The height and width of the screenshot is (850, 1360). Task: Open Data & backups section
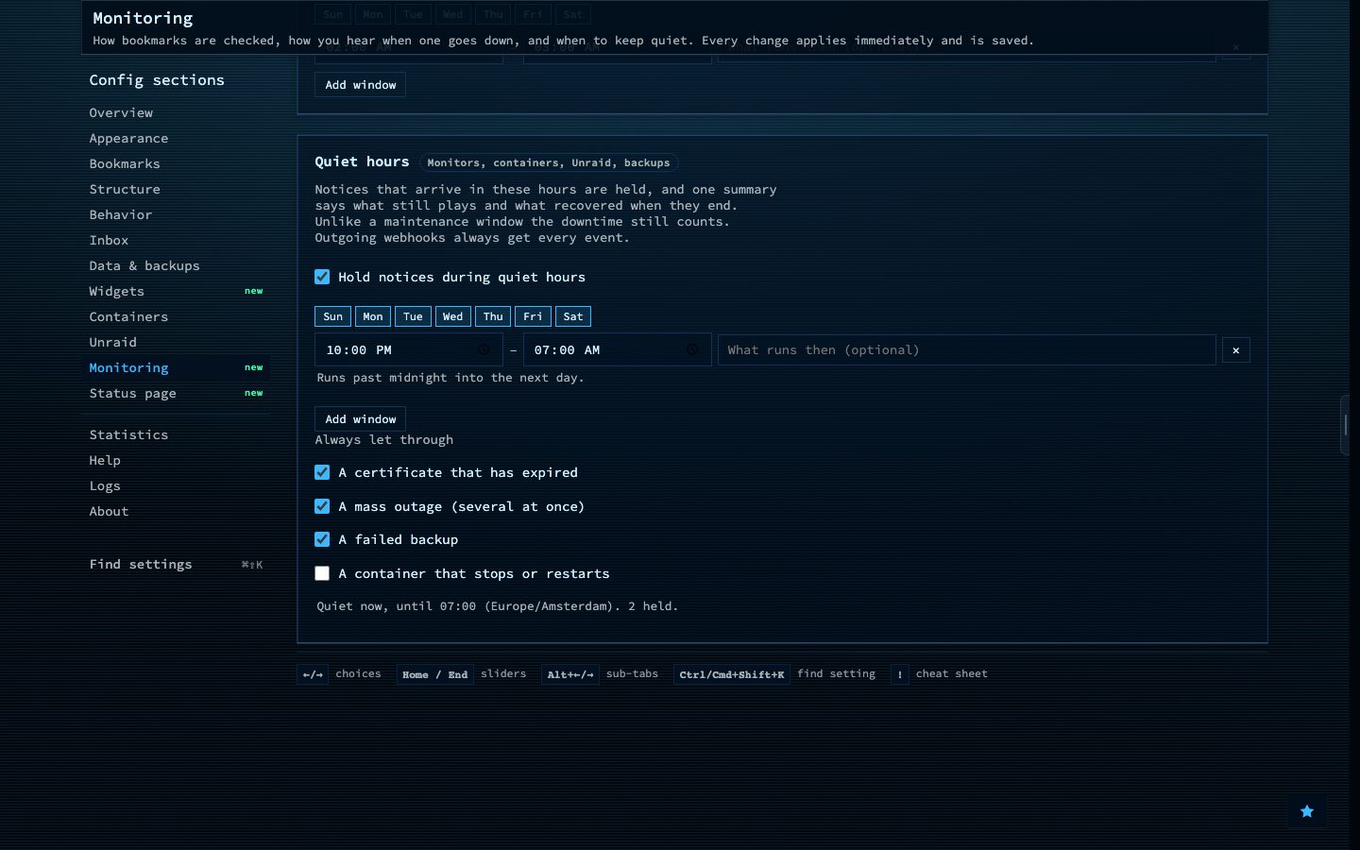[x=177, y=265]
